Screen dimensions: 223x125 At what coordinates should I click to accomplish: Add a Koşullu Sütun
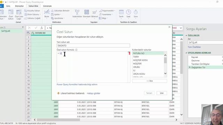click(x=32, y=11)
